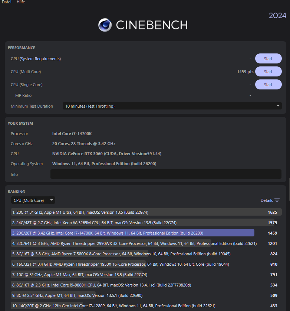The image size is (290, 311).
Task: Click the 1625 score value
Action: pyautogui.click(x=272, y=212)
